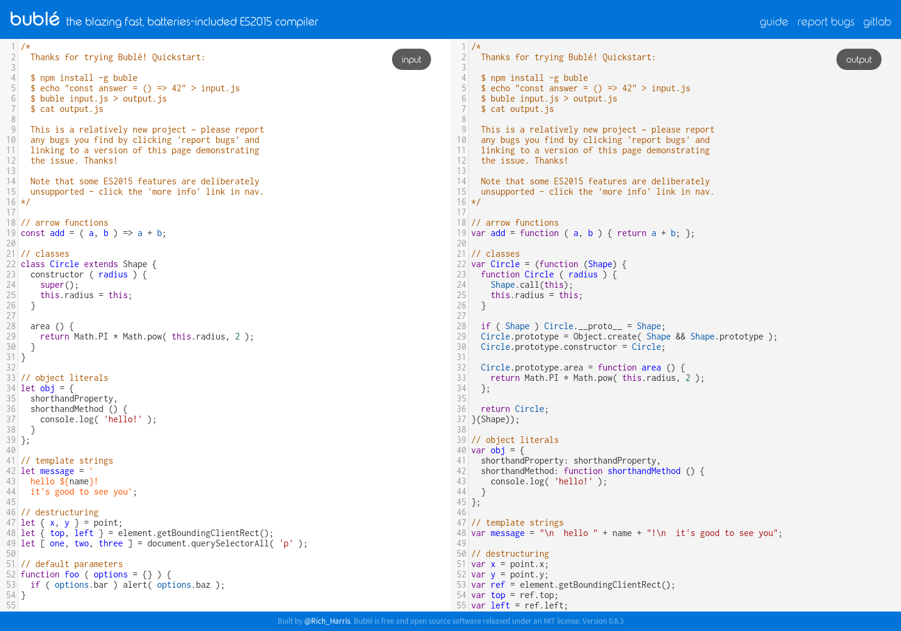This screenshot has height=631, width=901.
Task: Open the gitlab link
Action: pos(877,22)
